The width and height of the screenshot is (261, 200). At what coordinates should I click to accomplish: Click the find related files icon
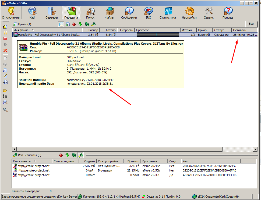pos(5,102)
